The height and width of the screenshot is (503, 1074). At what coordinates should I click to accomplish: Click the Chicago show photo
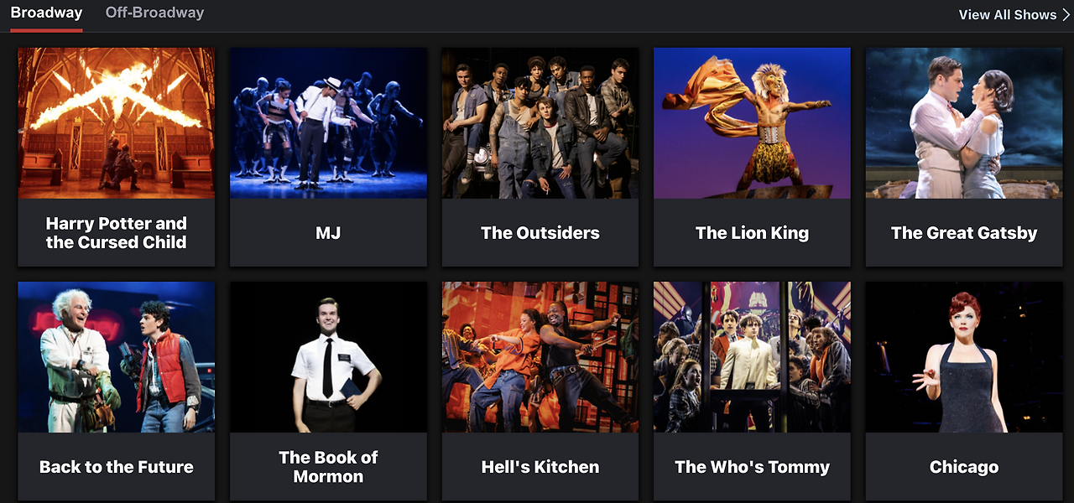(964, 357)
